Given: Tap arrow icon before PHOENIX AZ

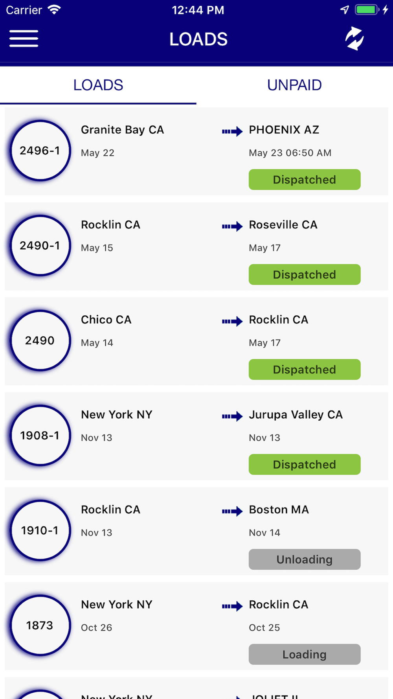Looking at the screenshot, I should tap(232, 131).
